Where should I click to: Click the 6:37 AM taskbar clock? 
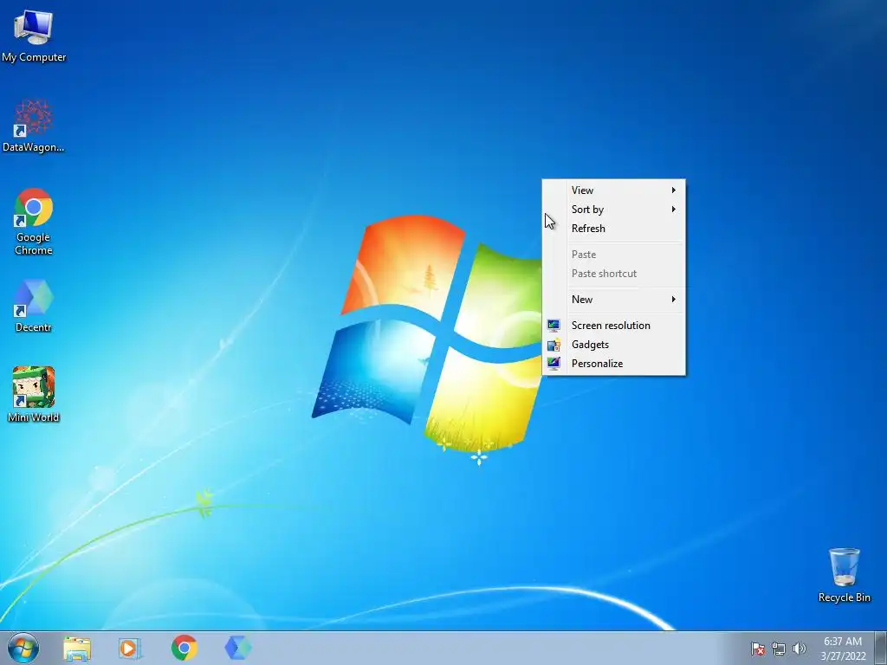tap(843, 642)
